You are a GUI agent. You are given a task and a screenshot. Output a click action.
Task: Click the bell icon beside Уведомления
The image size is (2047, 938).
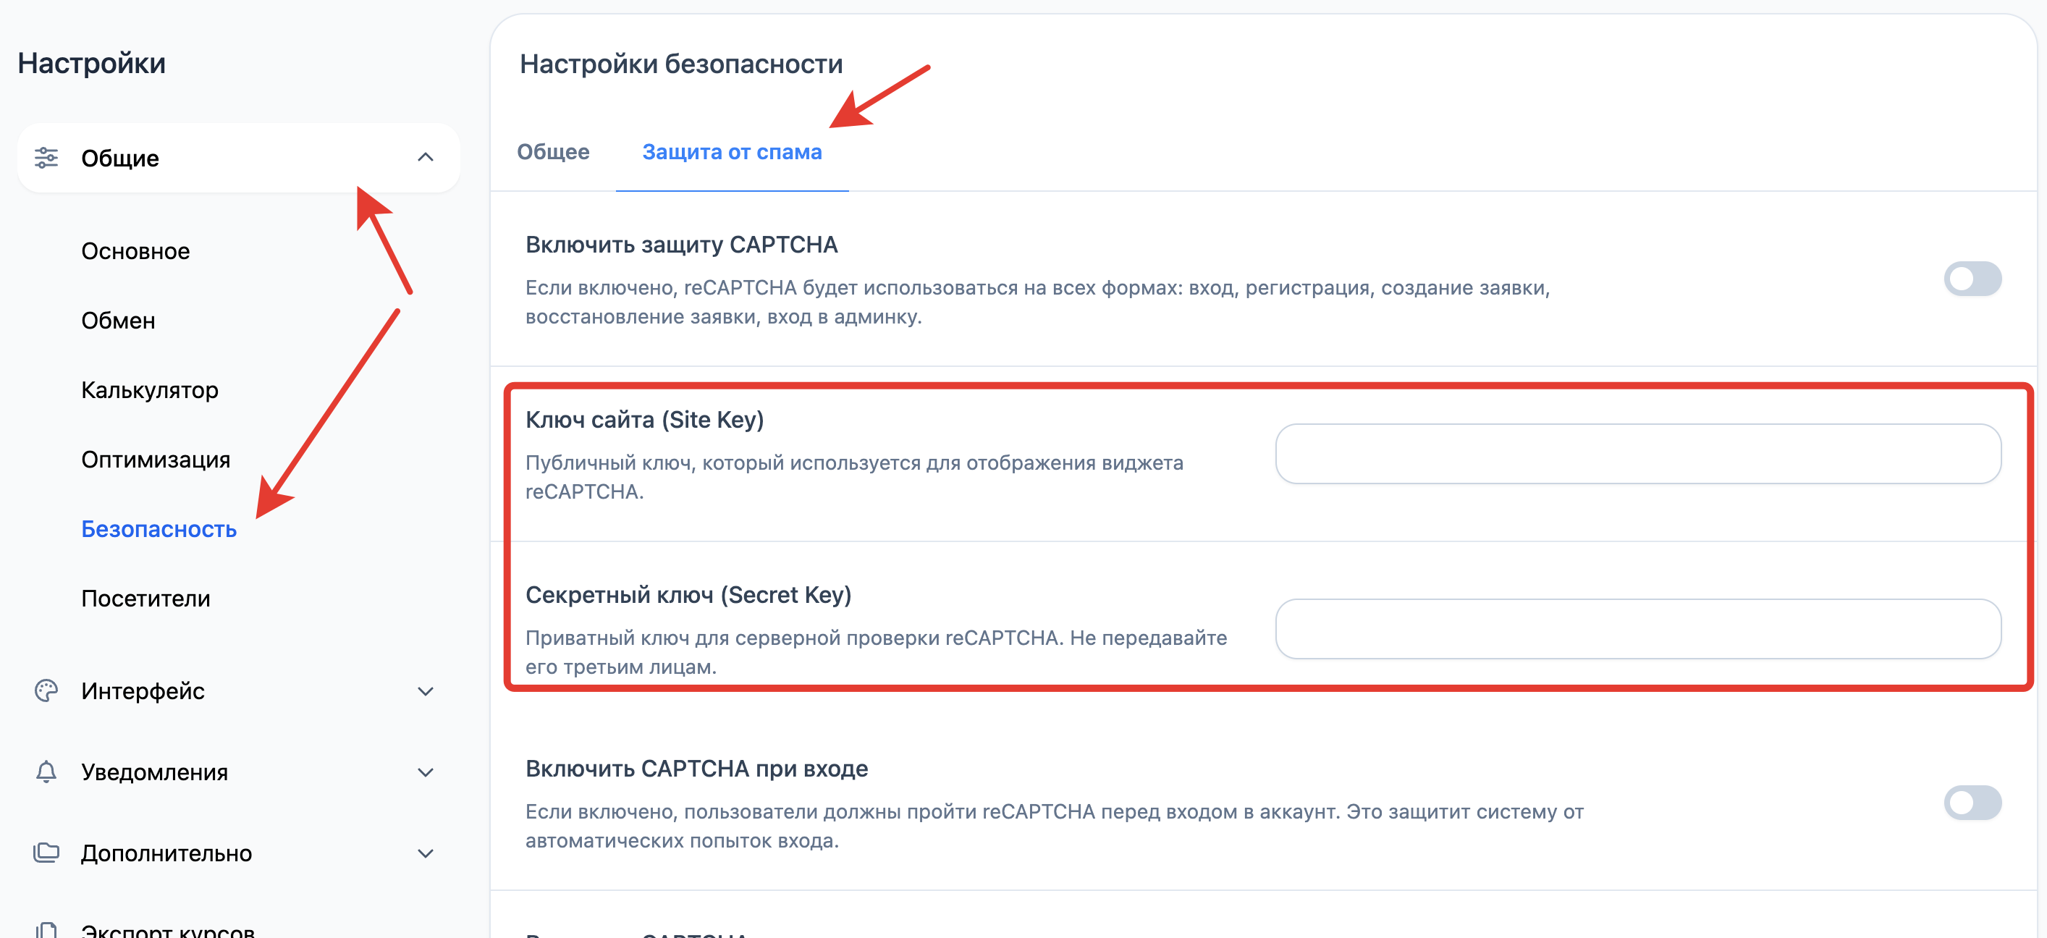(x=46, y=772)
